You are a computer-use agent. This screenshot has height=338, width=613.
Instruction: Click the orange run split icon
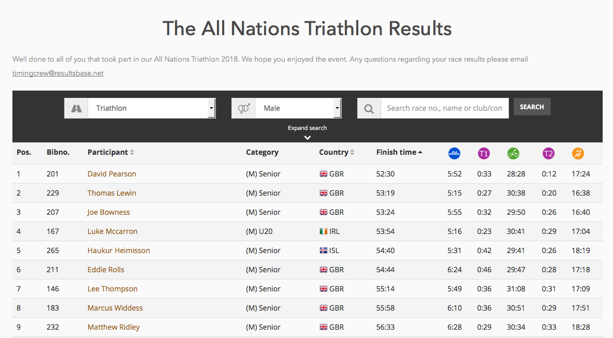(578, 153)
